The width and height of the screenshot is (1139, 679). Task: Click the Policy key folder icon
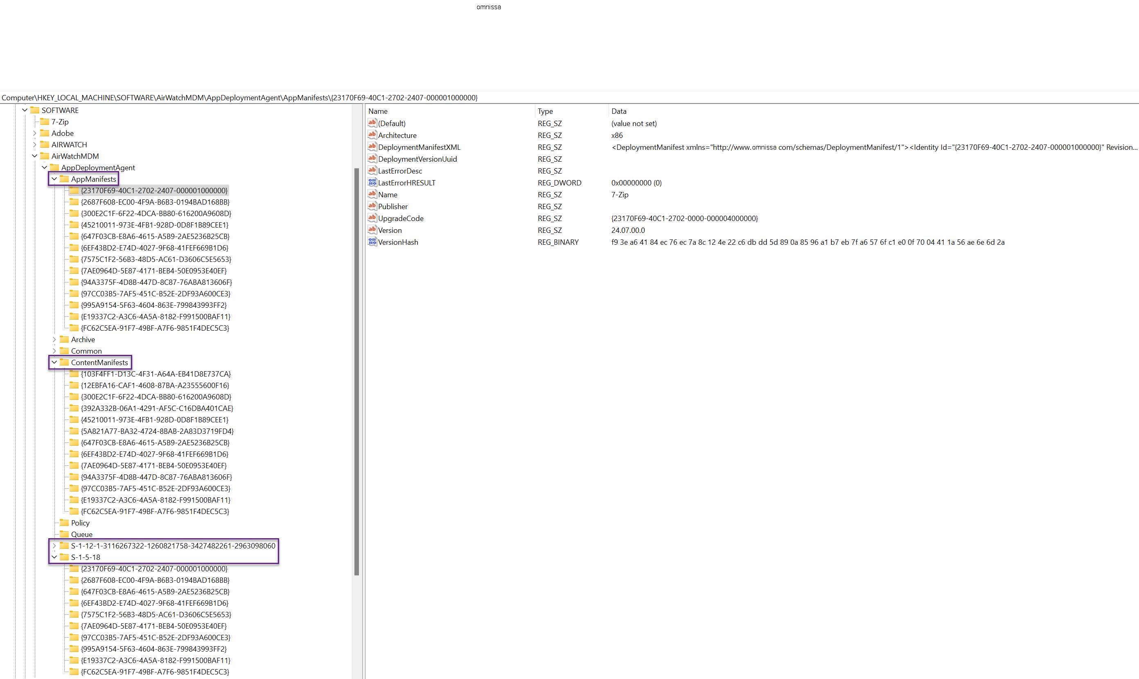click(64, 523)
